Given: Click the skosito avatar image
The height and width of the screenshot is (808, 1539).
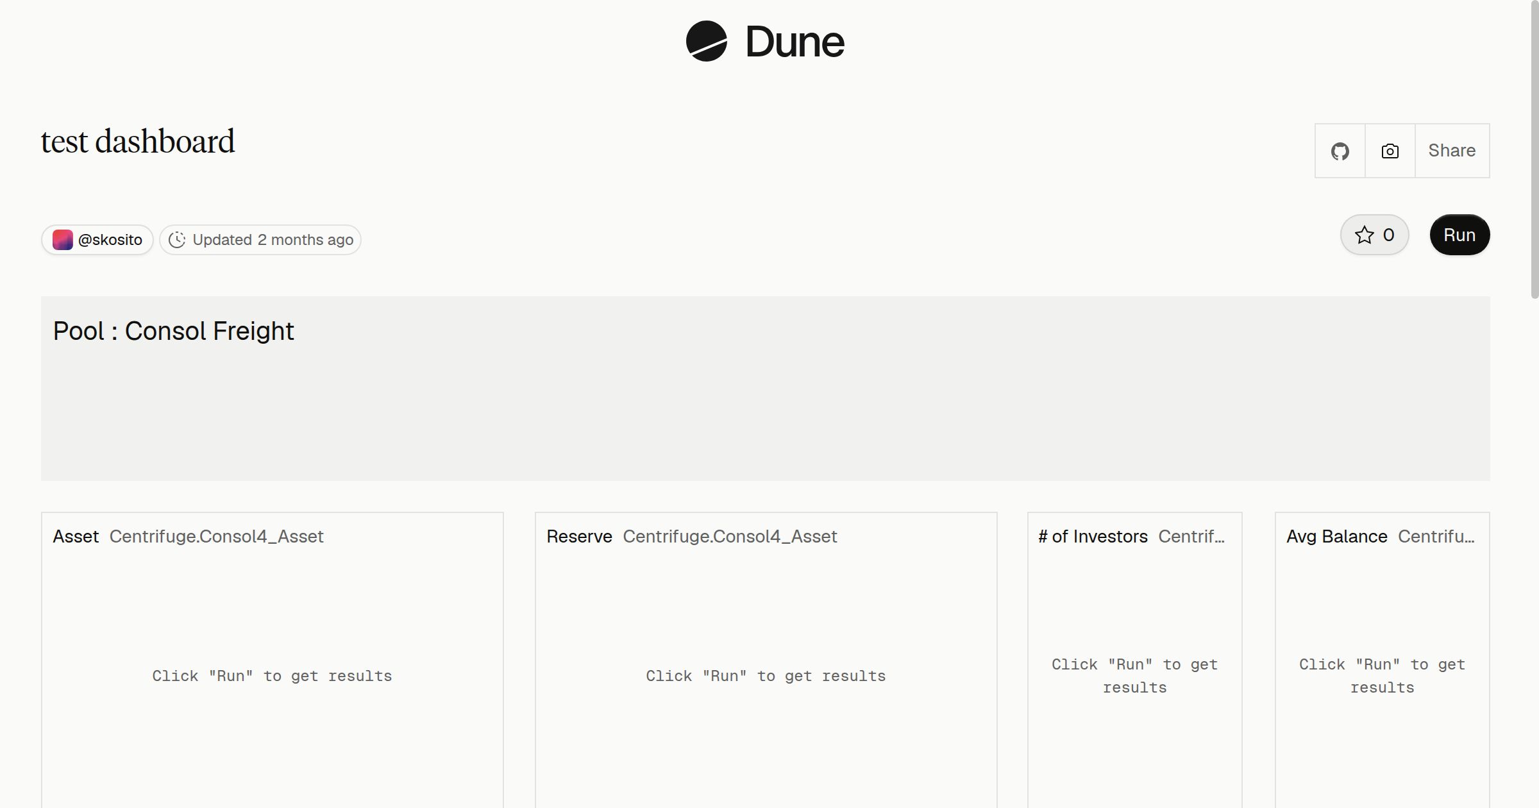Looking at the screenshot, I should (x=62, y=240).
